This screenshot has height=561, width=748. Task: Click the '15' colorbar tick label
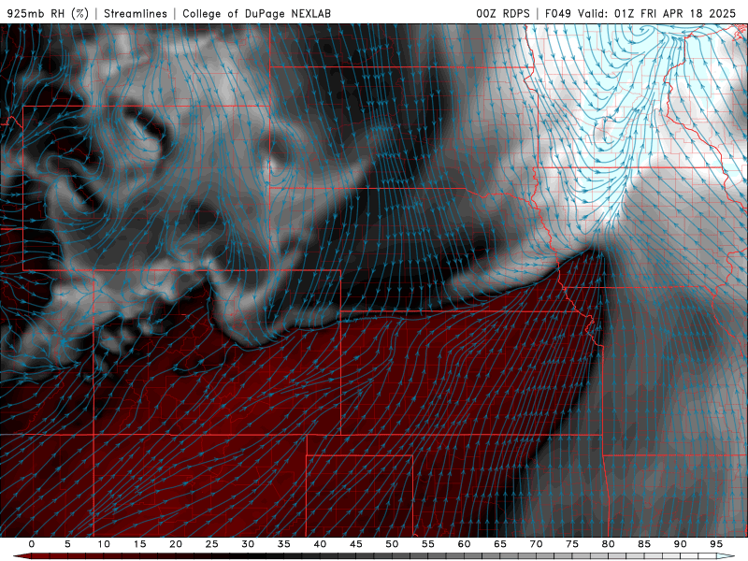click(139, 544)
